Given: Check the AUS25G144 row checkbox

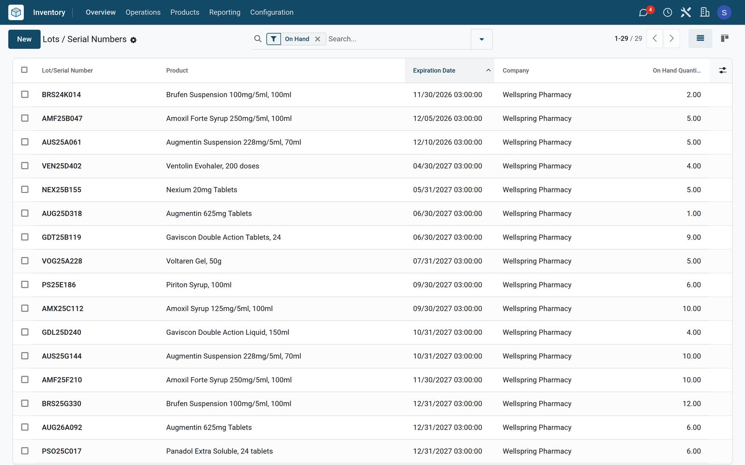Looking at the screenshot, I should coord(25,356).
